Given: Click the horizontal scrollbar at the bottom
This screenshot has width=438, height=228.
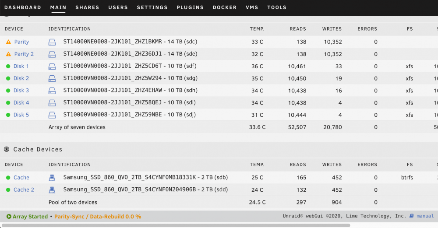Looking at the screenshot, I should pyautogui.click(x=176, y=225).
